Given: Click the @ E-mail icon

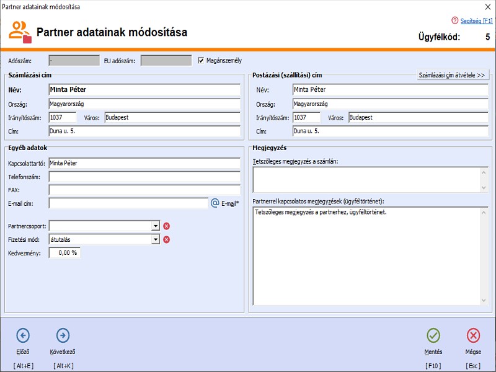Looking at the screenshot, I should pyautogui.click(x=216, y=203).
